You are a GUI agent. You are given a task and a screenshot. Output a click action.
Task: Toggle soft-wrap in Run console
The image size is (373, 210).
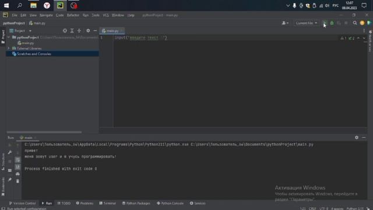[x=17, y=160]
